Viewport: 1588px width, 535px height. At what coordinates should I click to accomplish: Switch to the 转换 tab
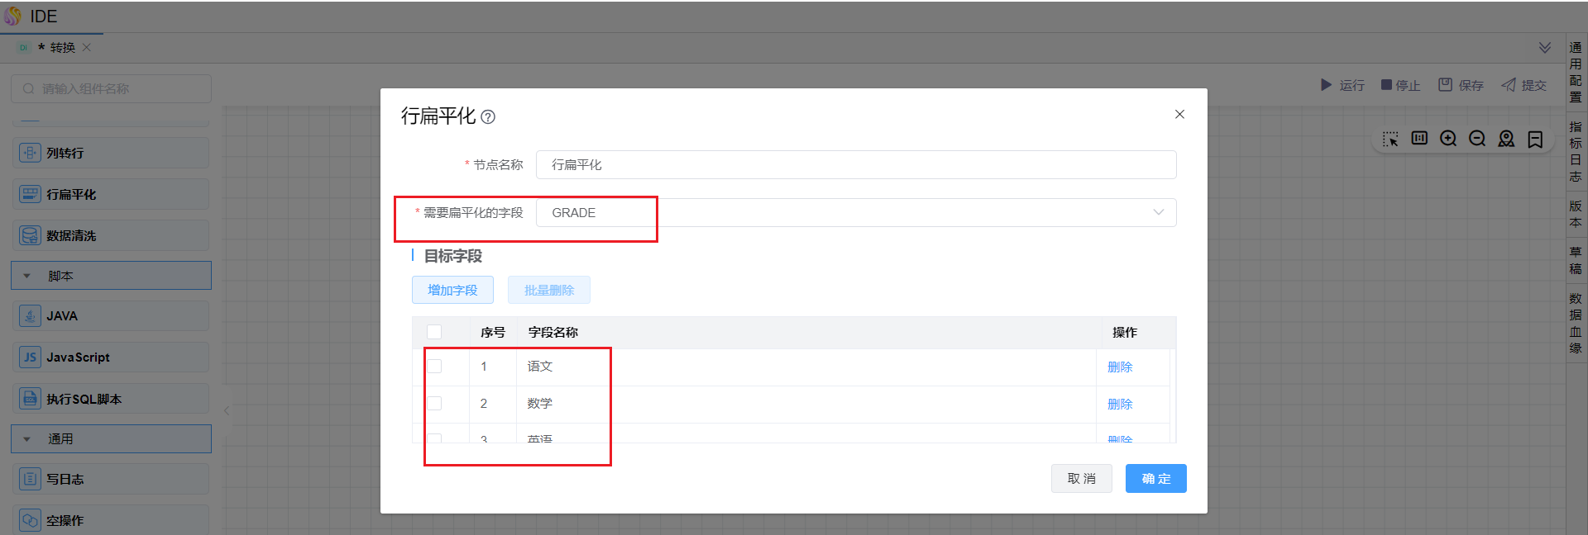click(62, 48)
